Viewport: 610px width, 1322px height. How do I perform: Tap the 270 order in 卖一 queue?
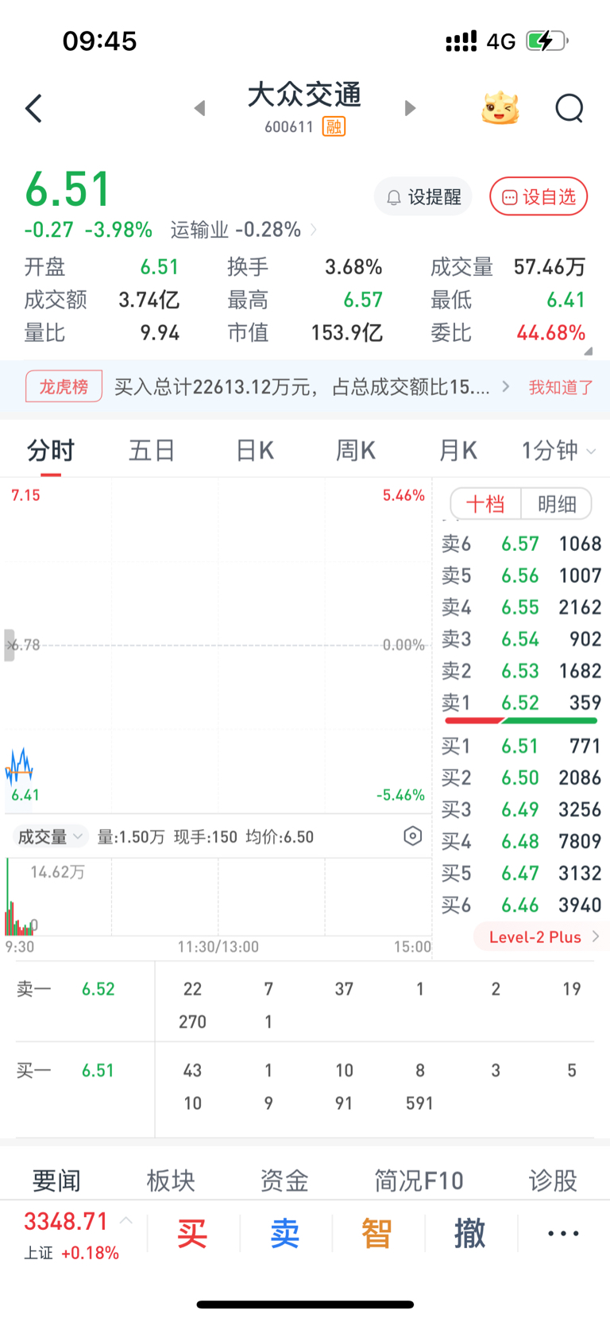coord(192,1022)
